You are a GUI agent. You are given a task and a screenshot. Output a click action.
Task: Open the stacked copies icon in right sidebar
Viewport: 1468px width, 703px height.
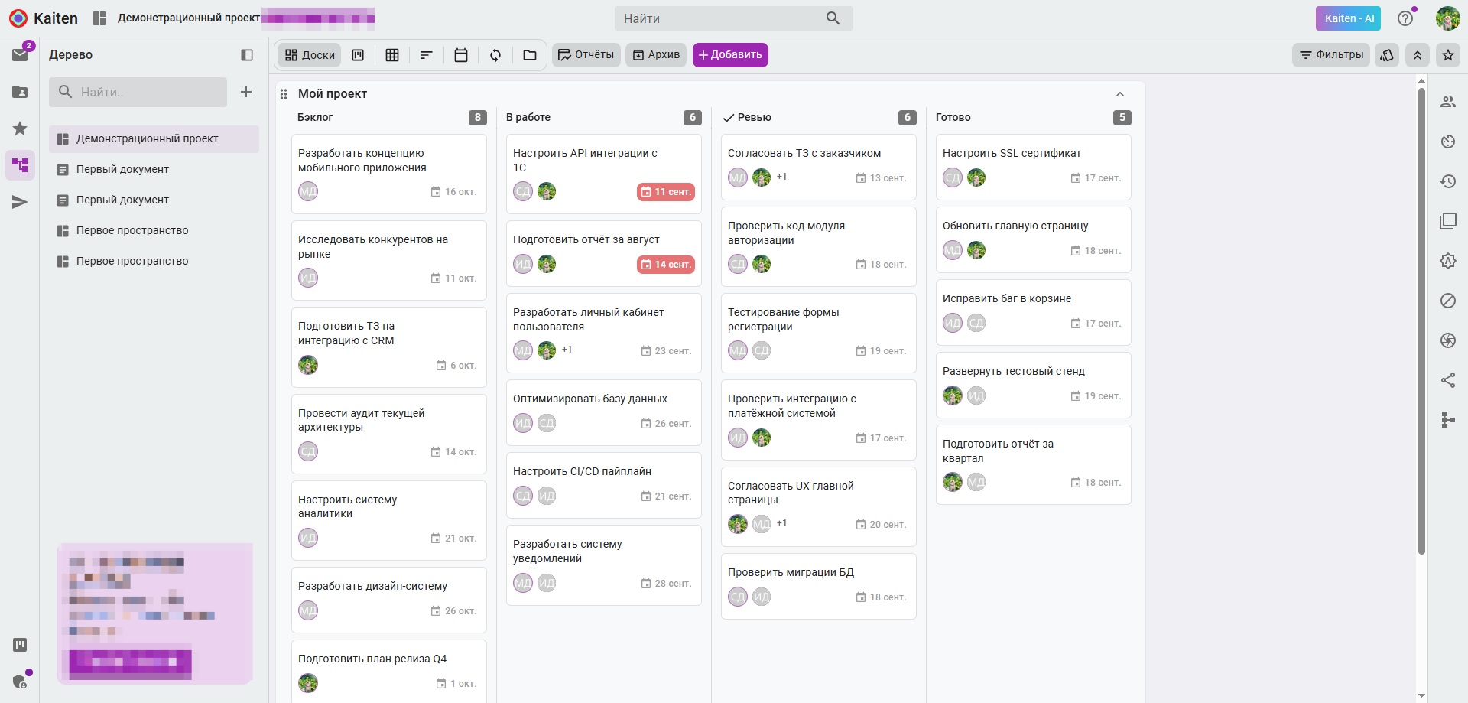pyautogui.click(x=1448, y=221)
